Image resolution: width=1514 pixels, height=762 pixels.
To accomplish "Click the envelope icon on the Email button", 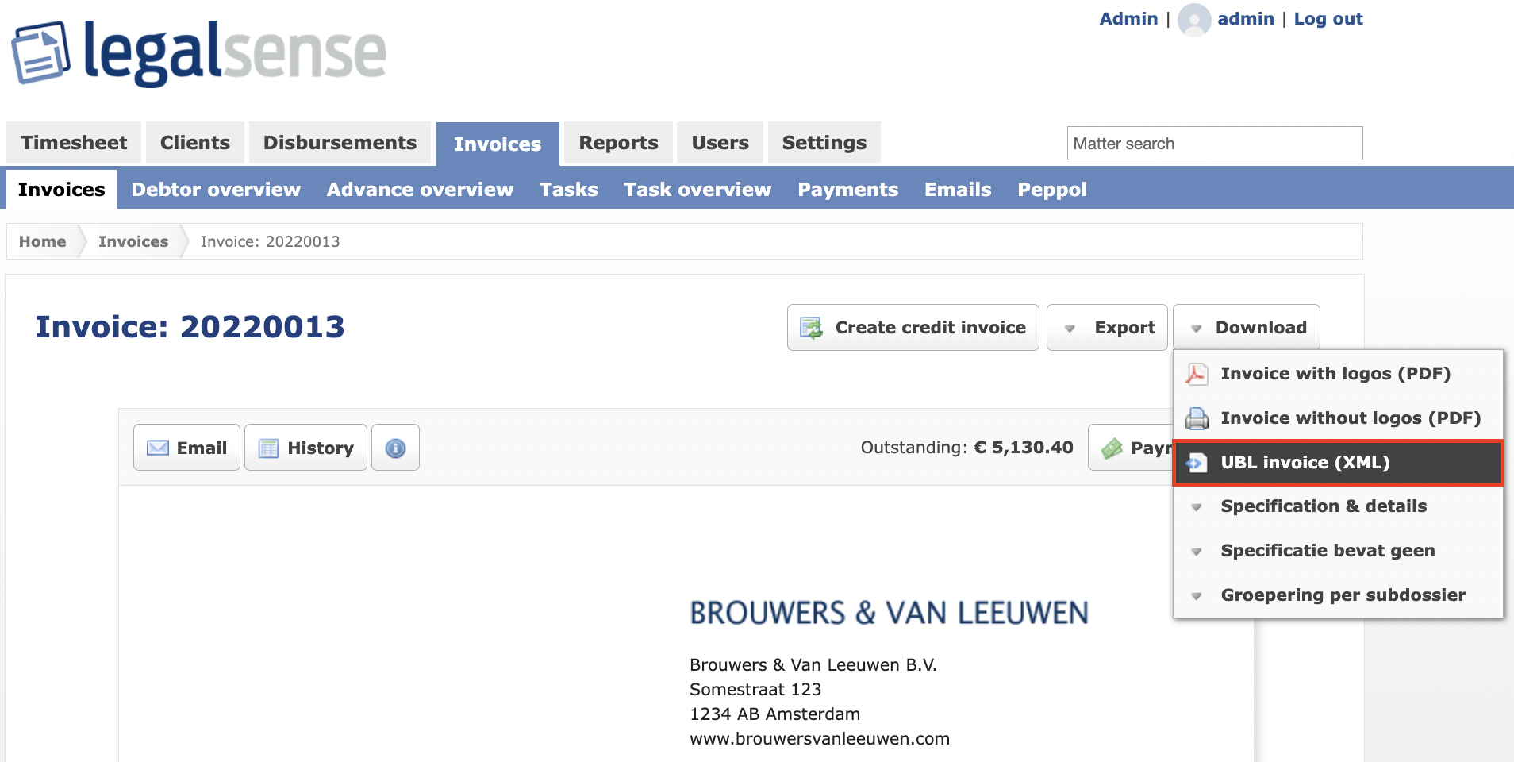I will [158, 448].
